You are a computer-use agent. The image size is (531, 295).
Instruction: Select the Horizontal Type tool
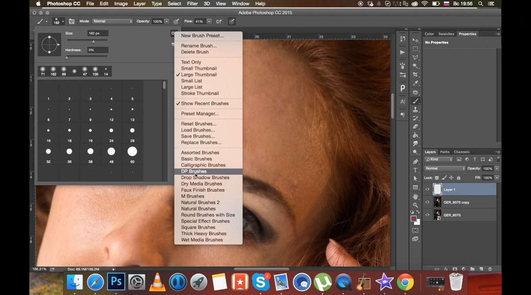click(415, 170)
